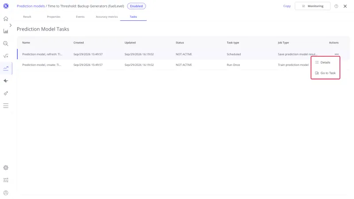Switch to the Properties tab

point(54,17)
